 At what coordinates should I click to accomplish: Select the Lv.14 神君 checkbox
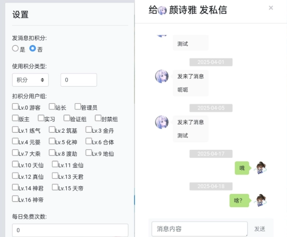pos(15,187)
